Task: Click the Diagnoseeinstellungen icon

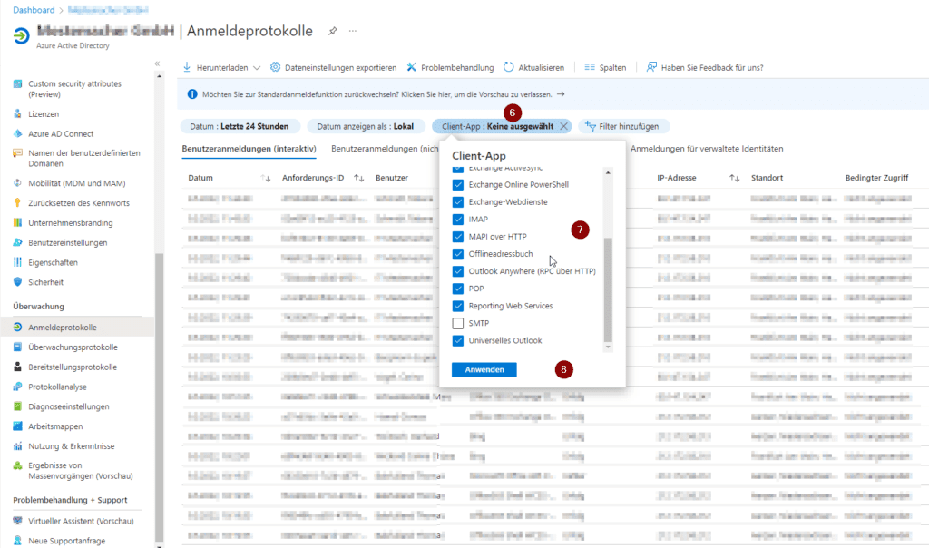Action: (x=17, y=406)
